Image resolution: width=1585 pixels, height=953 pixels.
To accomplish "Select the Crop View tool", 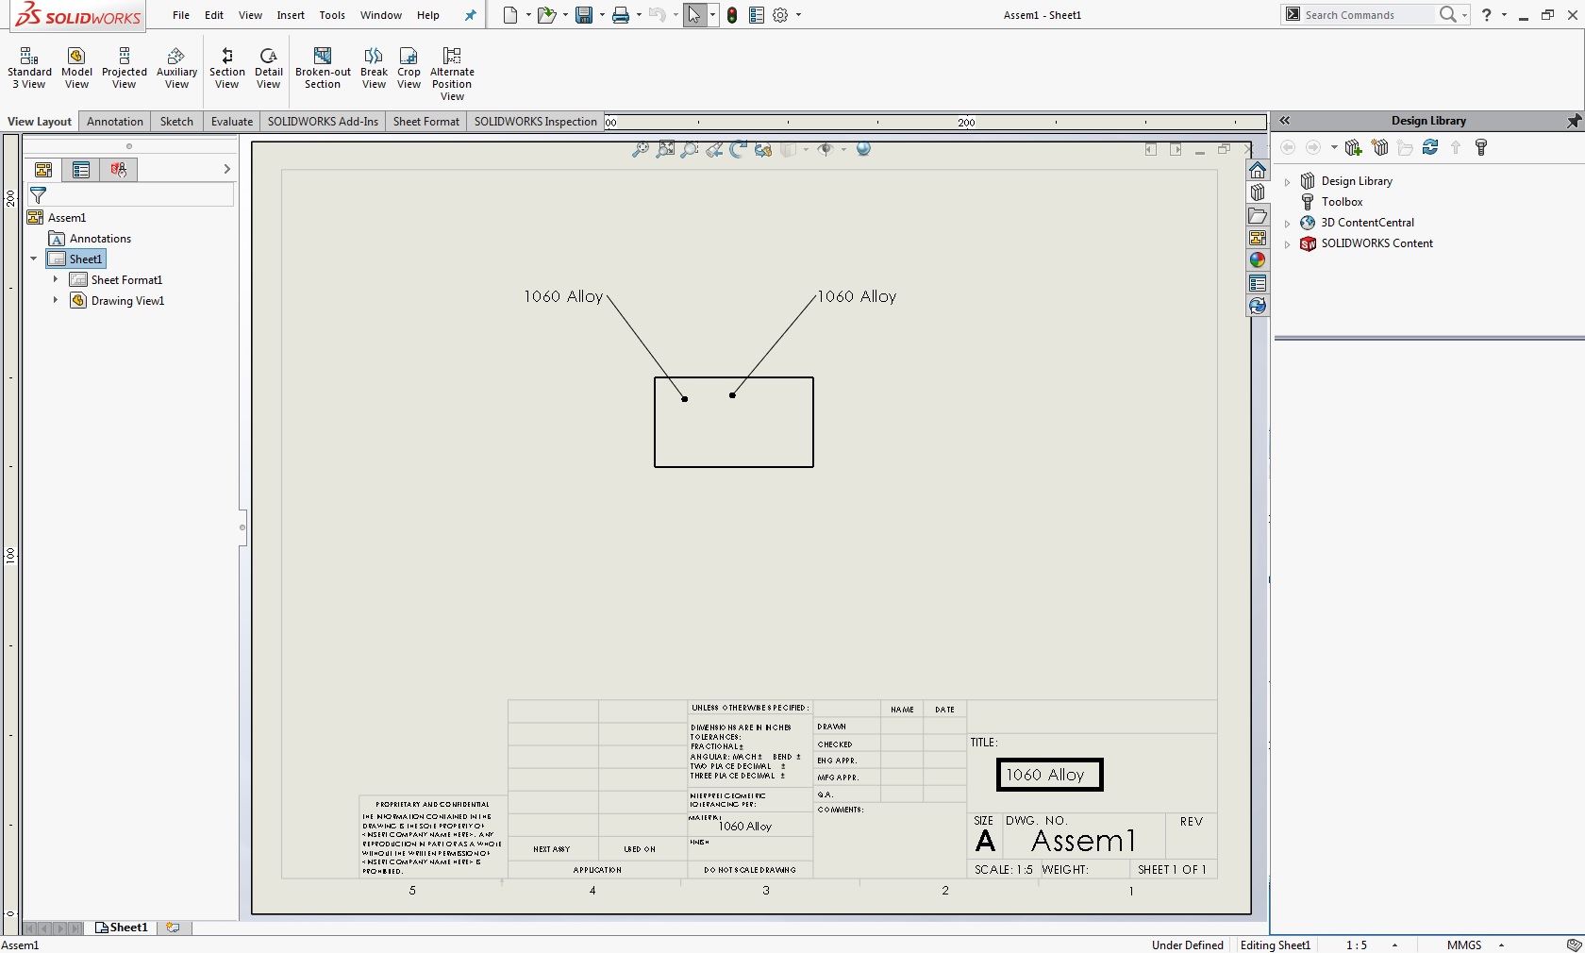I will [x=409, y=69].
